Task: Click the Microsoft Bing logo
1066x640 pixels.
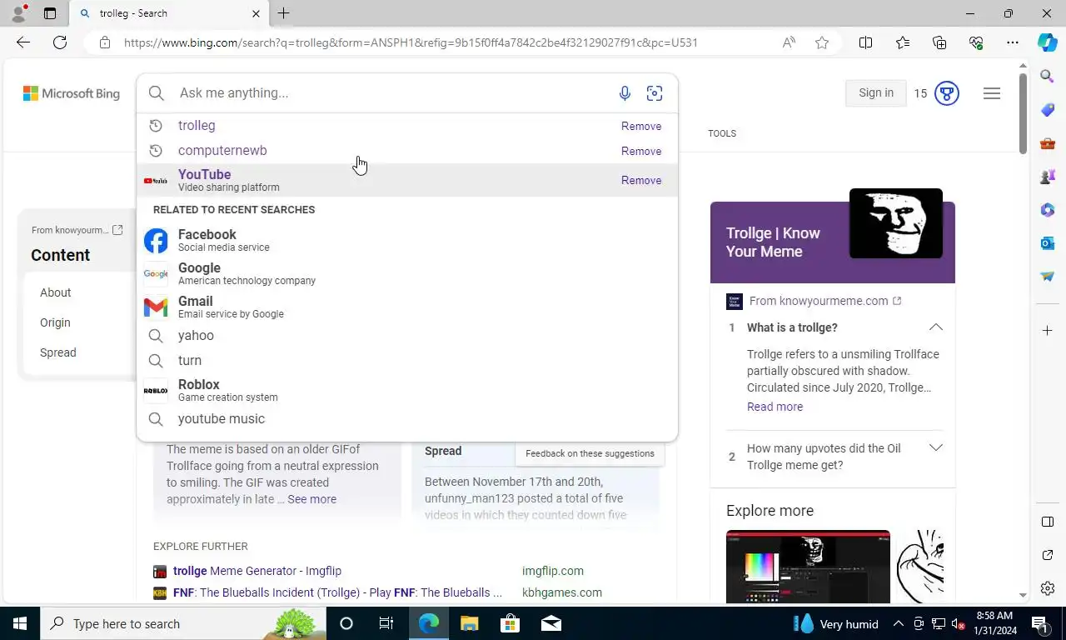Action: pos(72,93)
